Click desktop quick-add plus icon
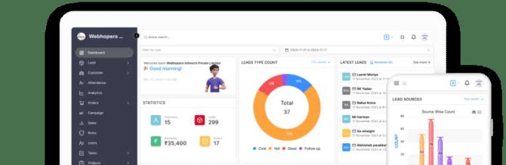This screenshot has height=165, width=506. tap(387, 37)
